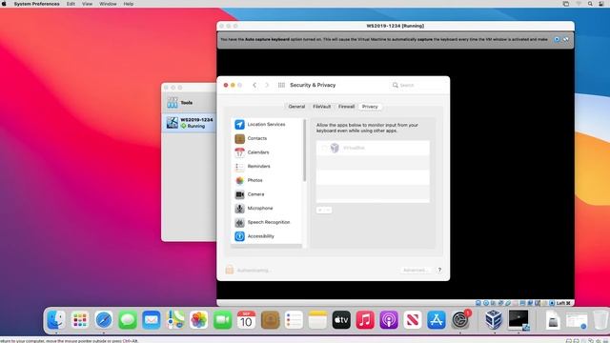Open System Preferences from the Dock
Image resolution: width=610 pixels, height=343 pixels.
coord(460,320)
